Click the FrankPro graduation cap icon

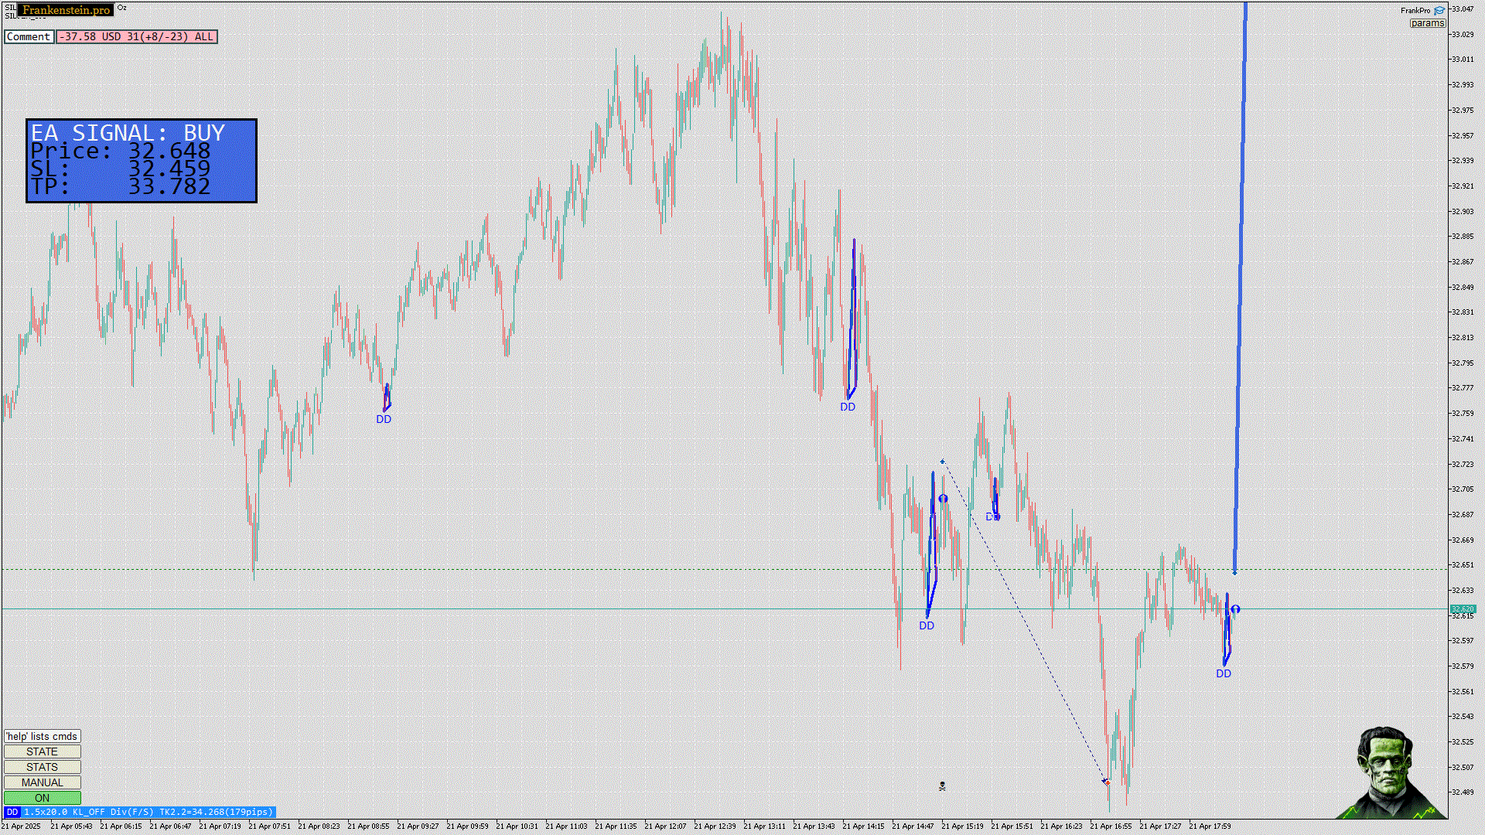[x=1439, y=11]
